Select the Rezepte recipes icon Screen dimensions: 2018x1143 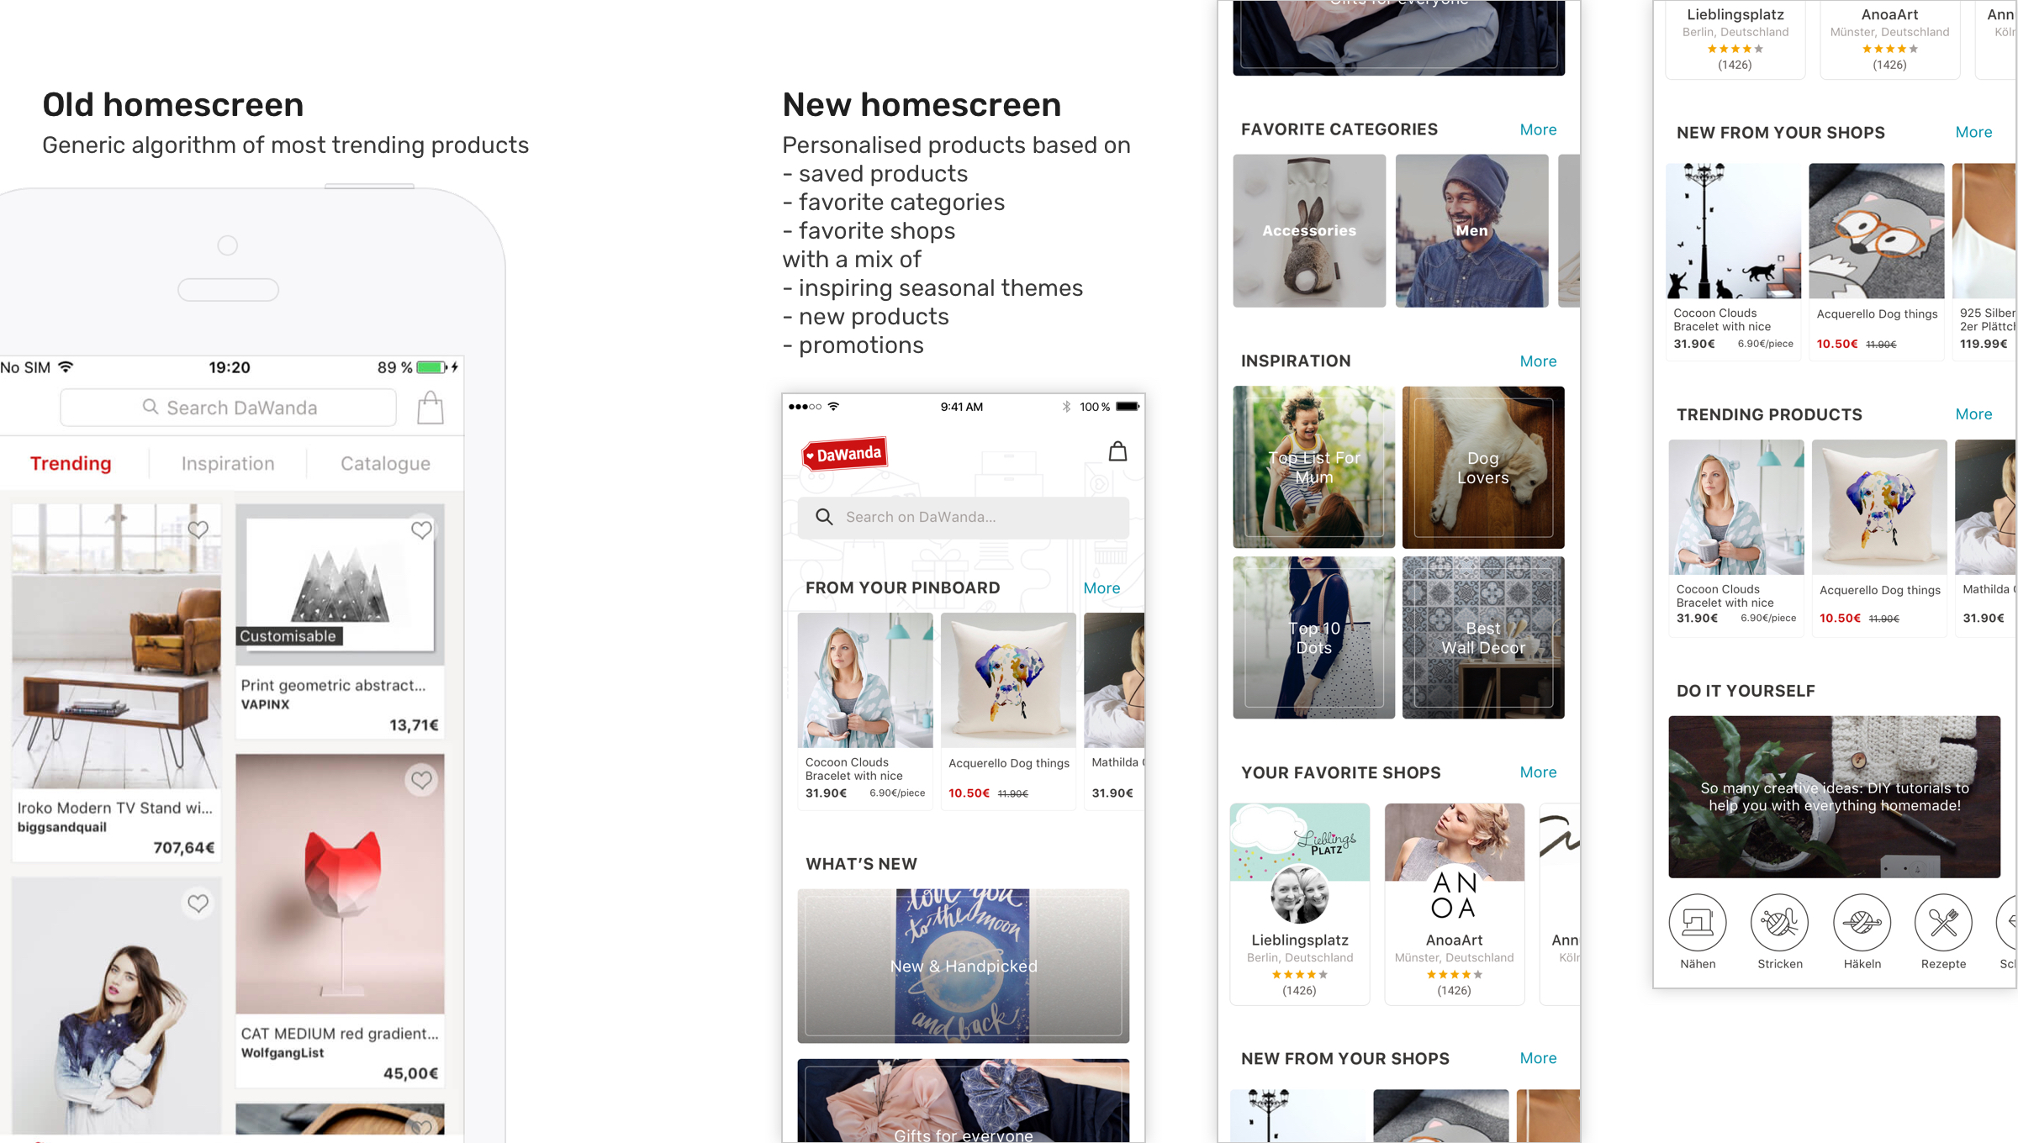point(1943,922)
